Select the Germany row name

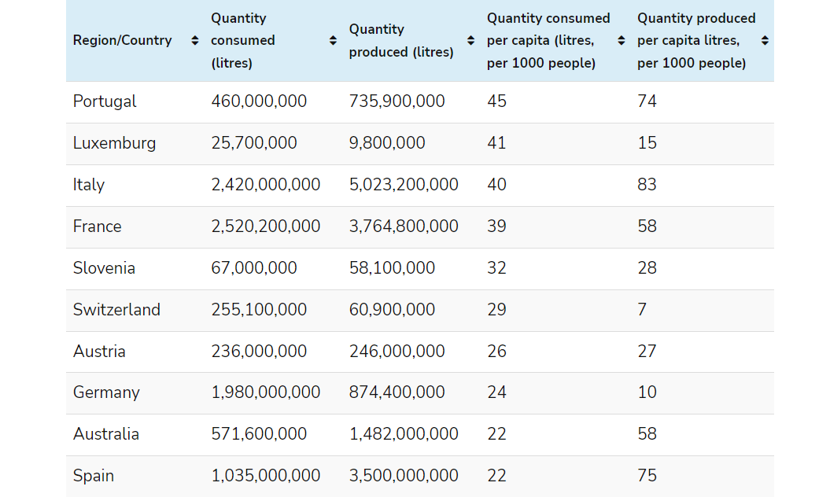(106, 392)
